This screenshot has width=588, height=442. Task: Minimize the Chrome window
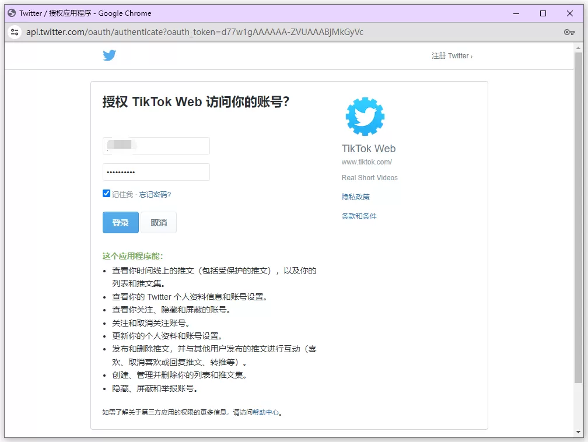coord(516,13)
